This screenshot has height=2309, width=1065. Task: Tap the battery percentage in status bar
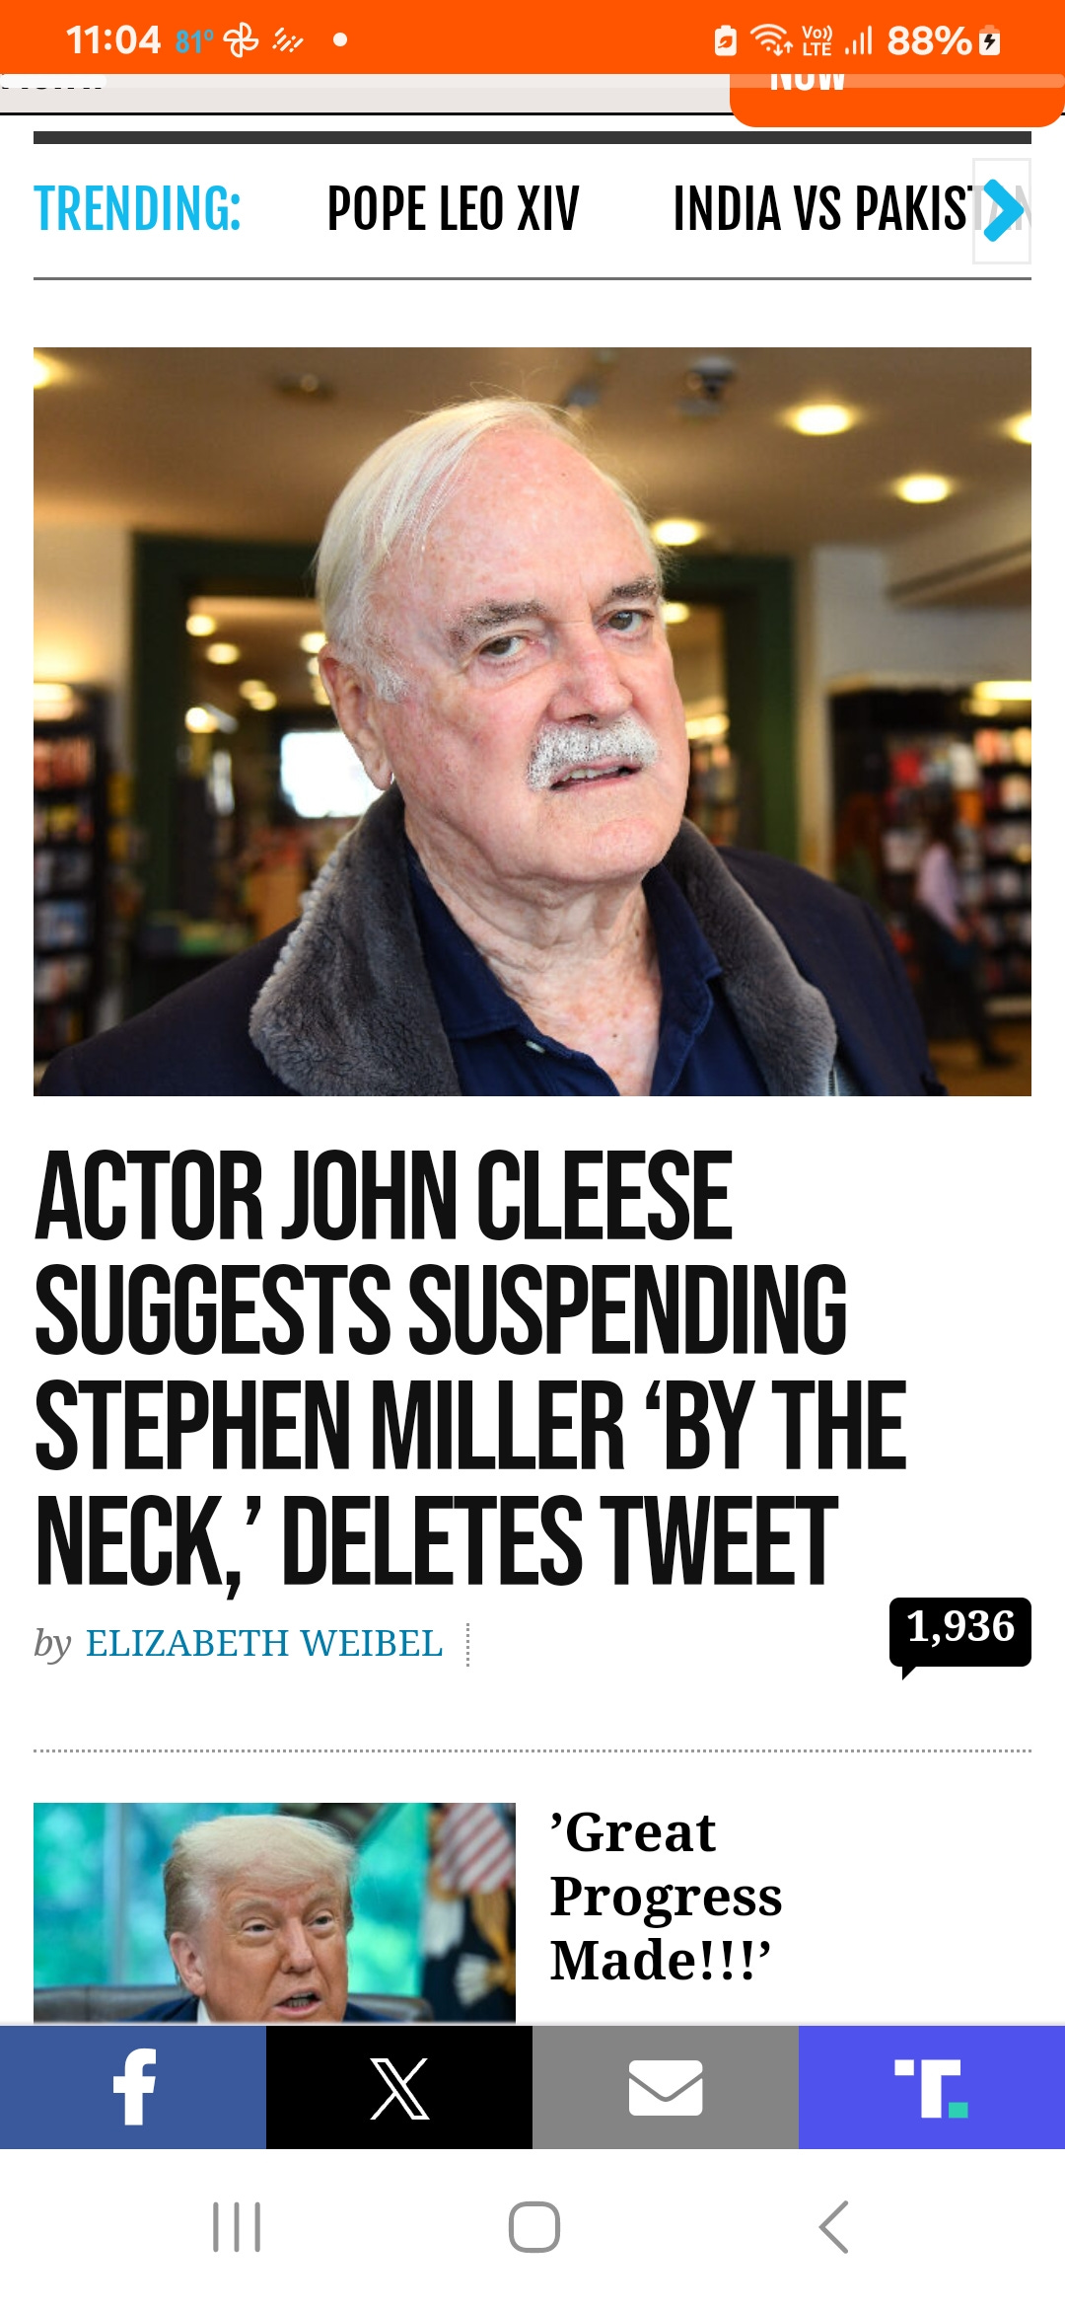(x=929, y=40)
